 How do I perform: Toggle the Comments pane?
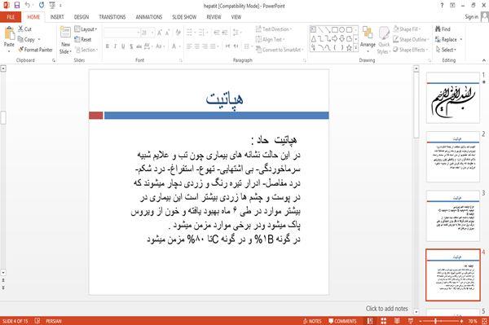coord(342,321)
